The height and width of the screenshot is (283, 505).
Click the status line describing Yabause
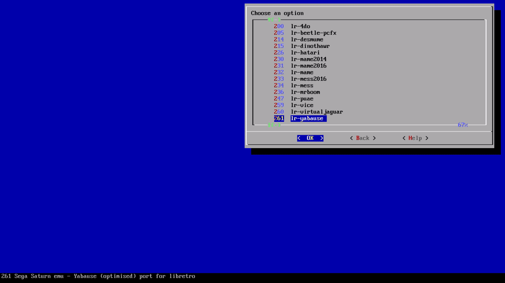pyautogui.click(x=98, y=276)
